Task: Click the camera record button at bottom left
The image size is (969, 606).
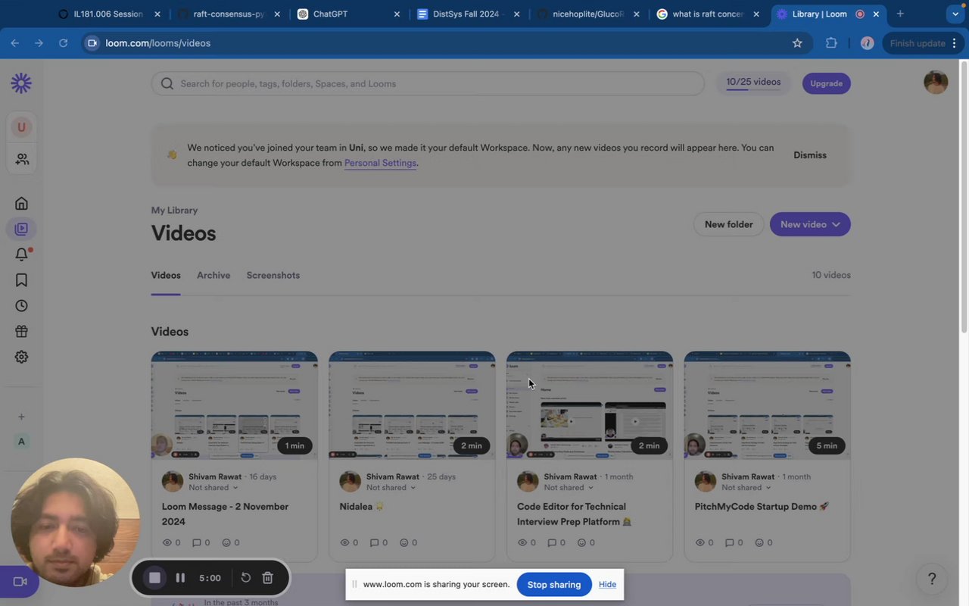Action: click(19, 582)
